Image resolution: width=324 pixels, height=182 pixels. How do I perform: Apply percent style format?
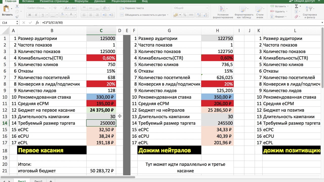pyautogui.click(x=185, y=15)
